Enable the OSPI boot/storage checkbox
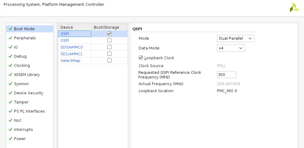 tap(109, 40)
